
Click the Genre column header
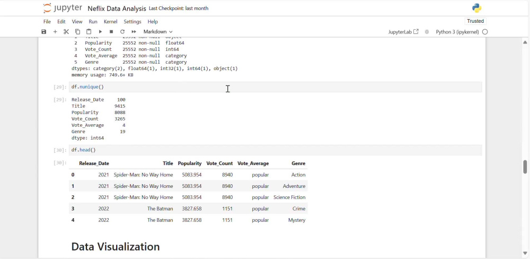point(298,163)
